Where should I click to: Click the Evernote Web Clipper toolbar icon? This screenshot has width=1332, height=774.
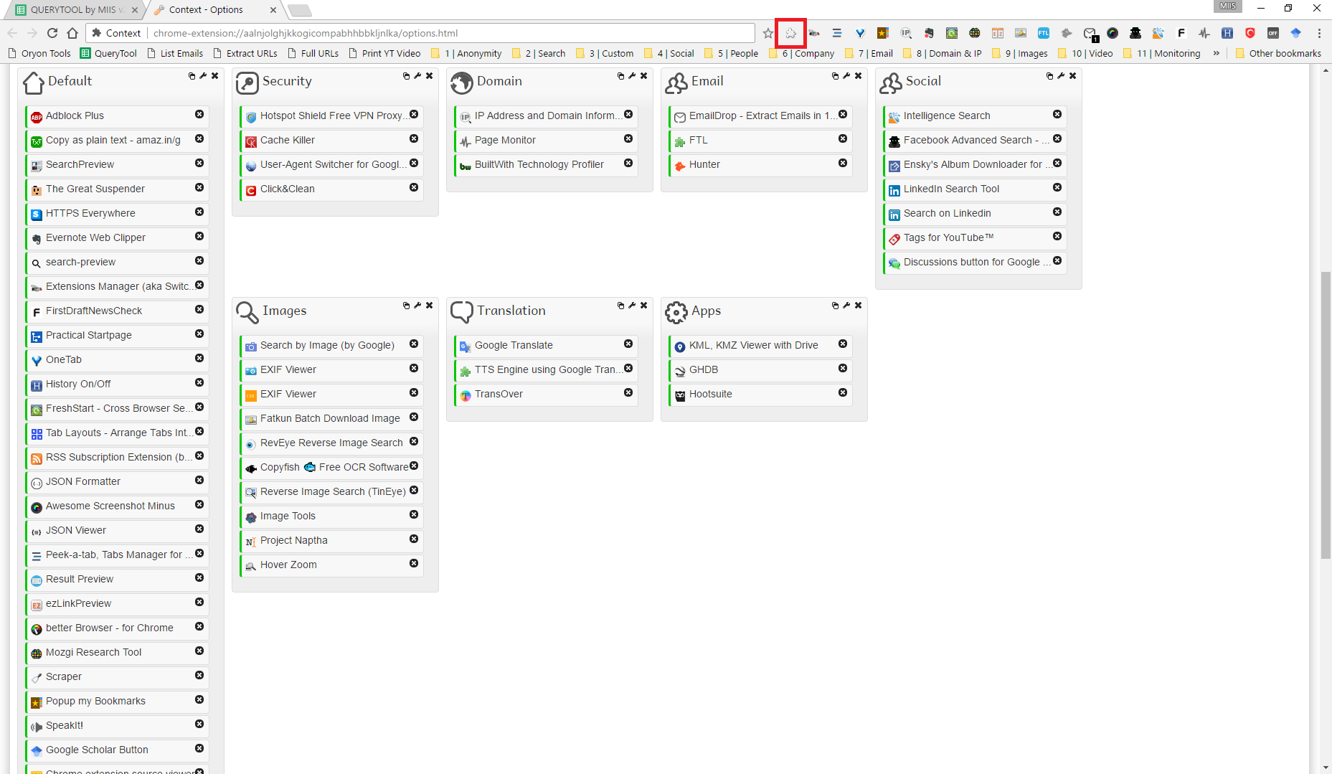[929, 33]
